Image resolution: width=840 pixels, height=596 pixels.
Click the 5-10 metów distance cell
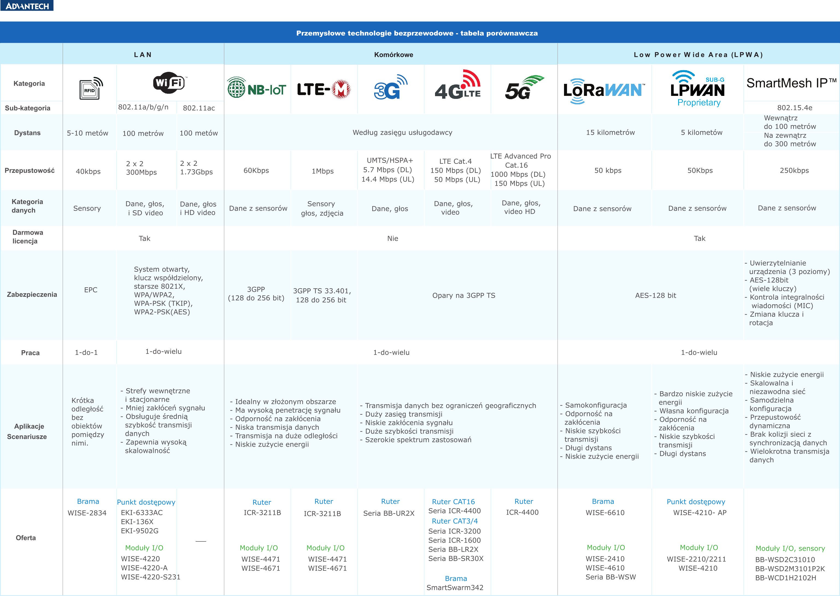click(87, 133)
